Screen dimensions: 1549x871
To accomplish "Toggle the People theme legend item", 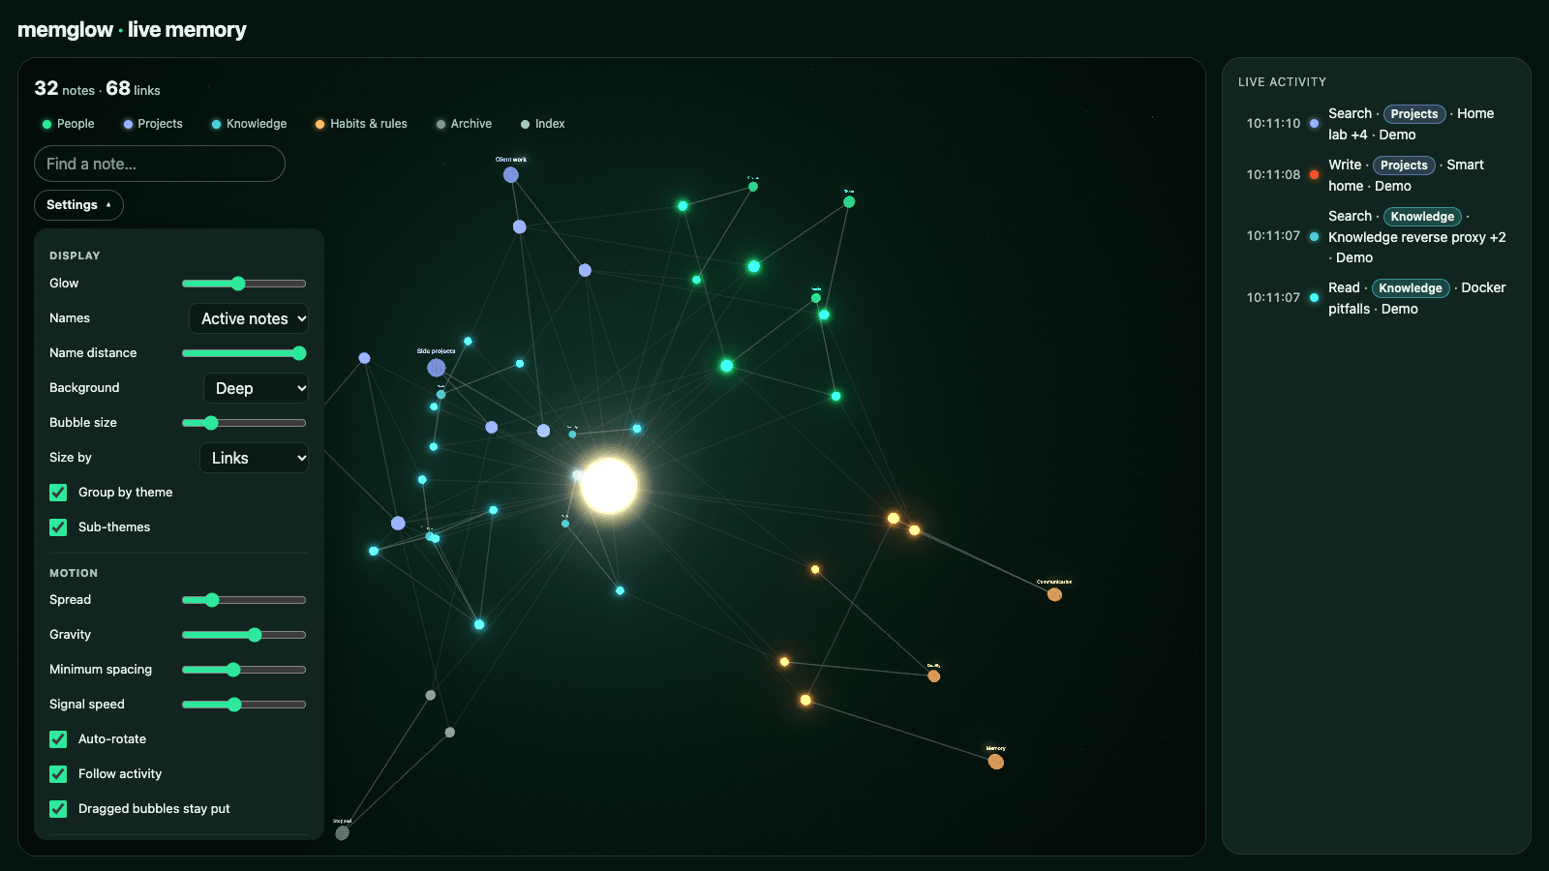I will 68,124.
